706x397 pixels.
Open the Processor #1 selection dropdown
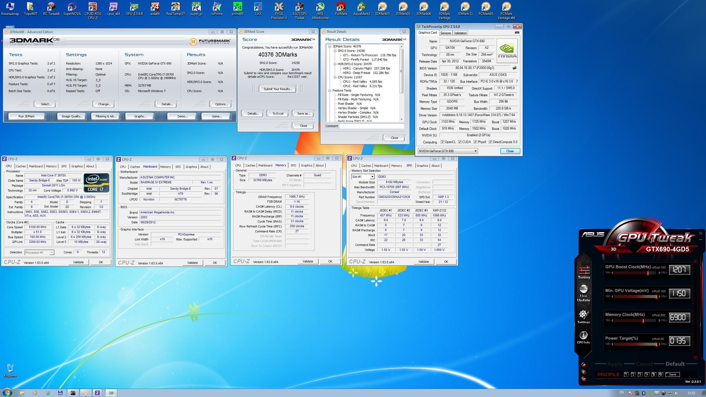(x=39, y=253)
